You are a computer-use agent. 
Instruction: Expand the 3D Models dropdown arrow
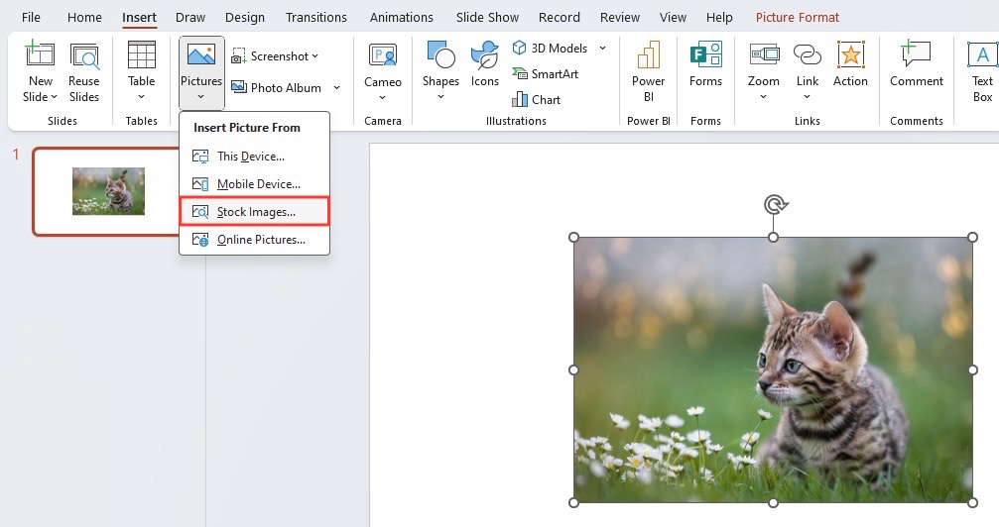click(x=603, y=49)
